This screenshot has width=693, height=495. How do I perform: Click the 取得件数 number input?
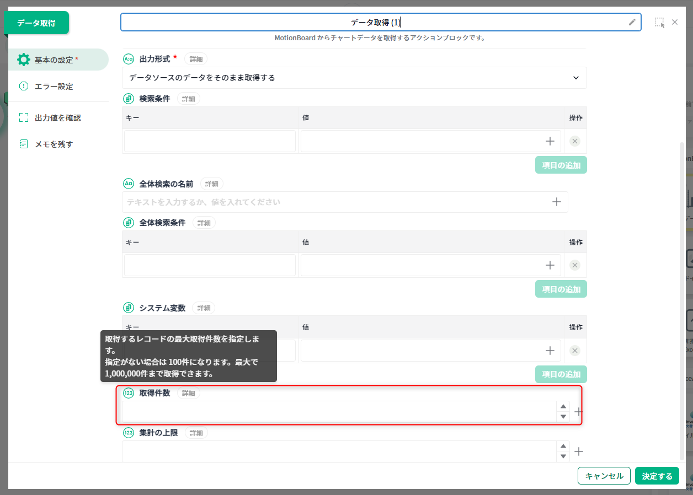coord(339,412)
